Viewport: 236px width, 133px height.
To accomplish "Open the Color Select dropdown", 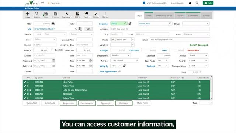I will pos(54,40).
